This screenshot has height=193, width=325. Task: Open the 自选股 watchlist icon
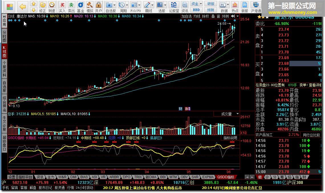[x=109, y=7]
